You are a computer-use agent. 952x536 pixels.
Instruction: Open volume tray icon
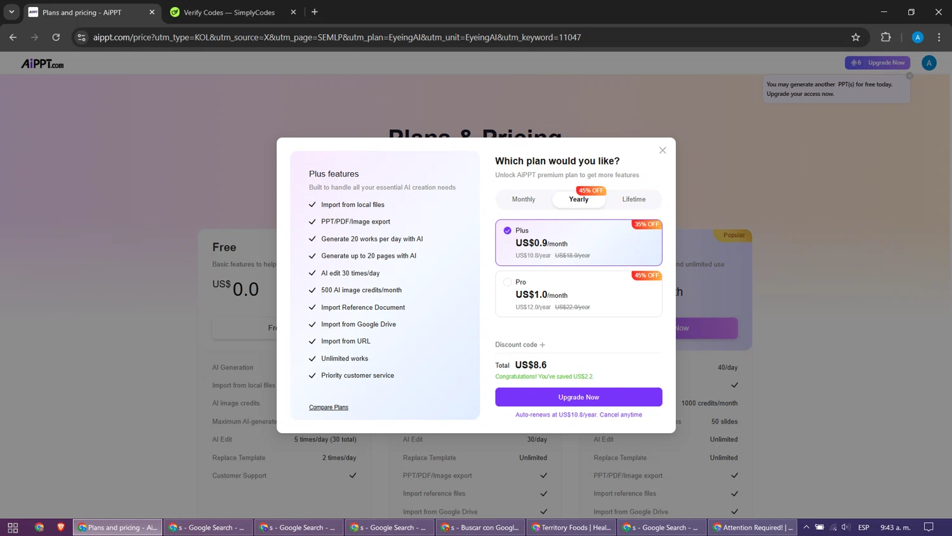click(846, 527)
